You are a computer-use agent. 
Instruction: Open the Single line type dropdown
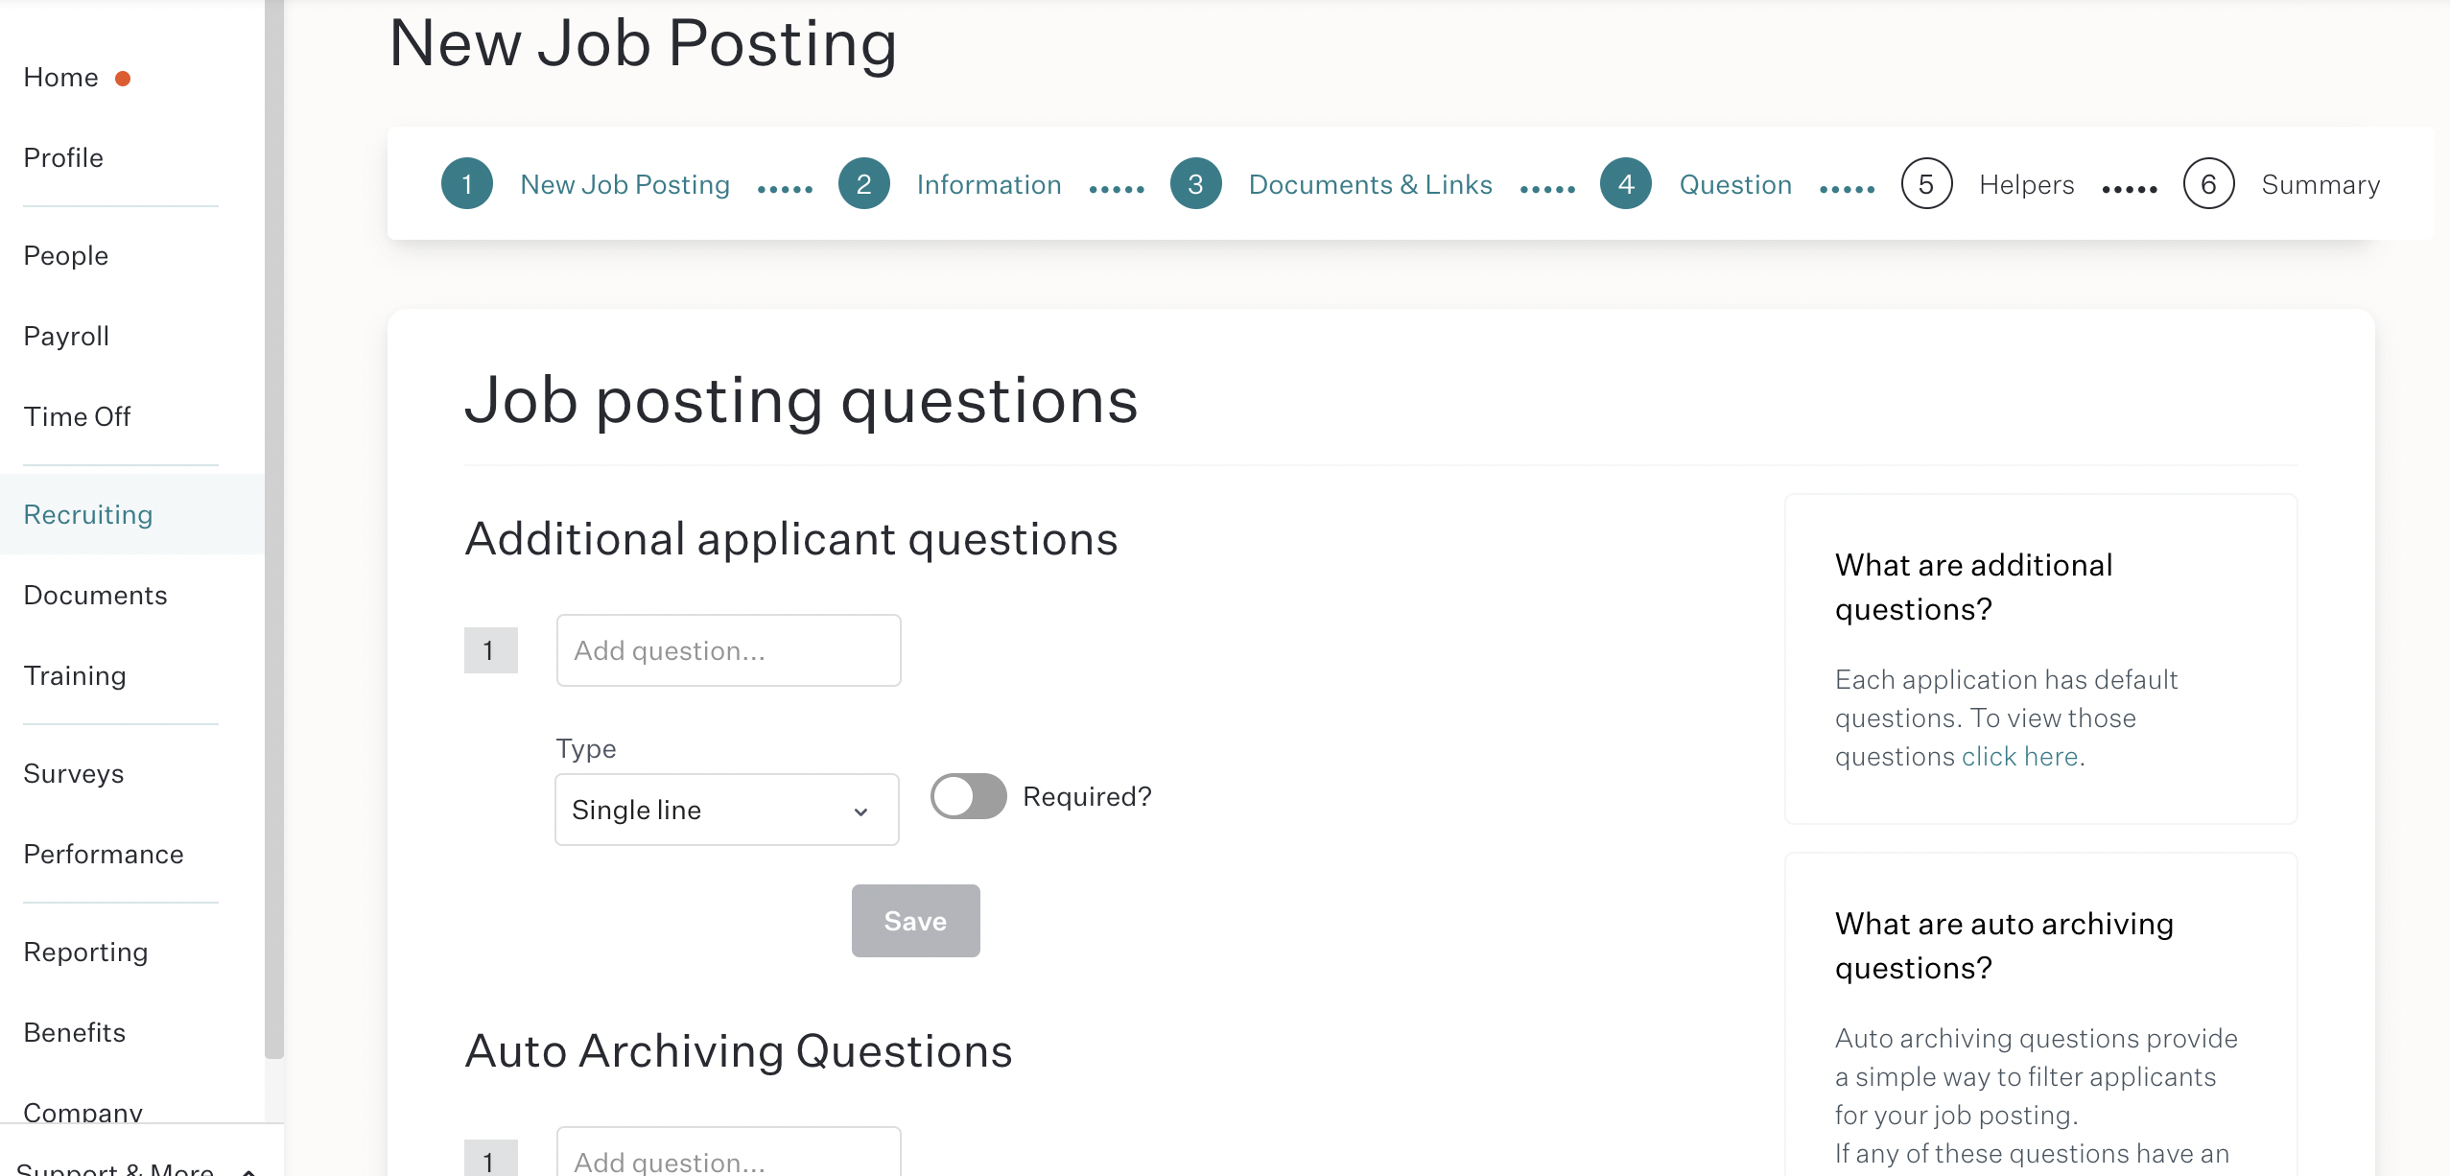[727, 810]
